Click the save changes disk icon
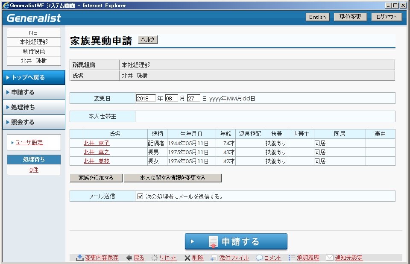This screenshot has width=410, height=264. (x=79, y=258)
